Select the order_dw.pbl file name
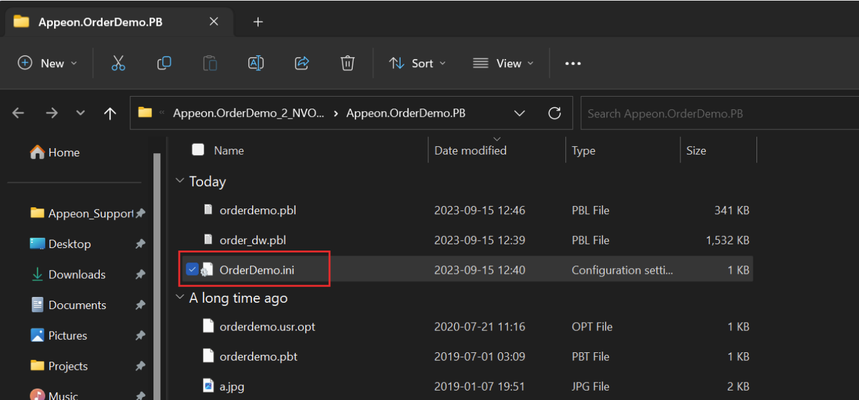The height and width of the screenshot is (400, 859). point(253,240)
